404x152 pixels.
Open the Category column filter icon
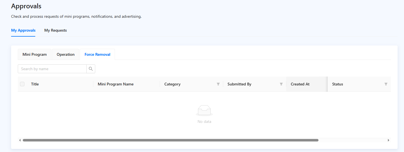point(218,84)
